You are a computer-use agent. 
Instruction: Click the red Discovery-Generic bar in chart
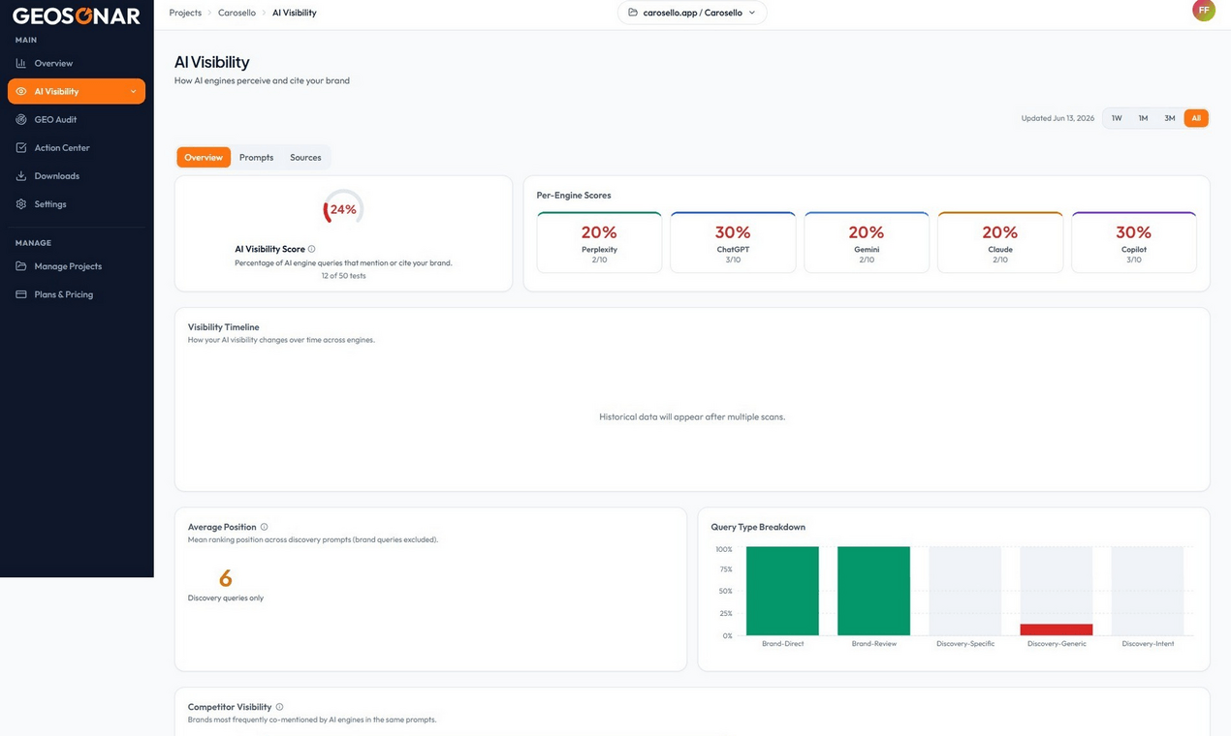pos(1057,629)
